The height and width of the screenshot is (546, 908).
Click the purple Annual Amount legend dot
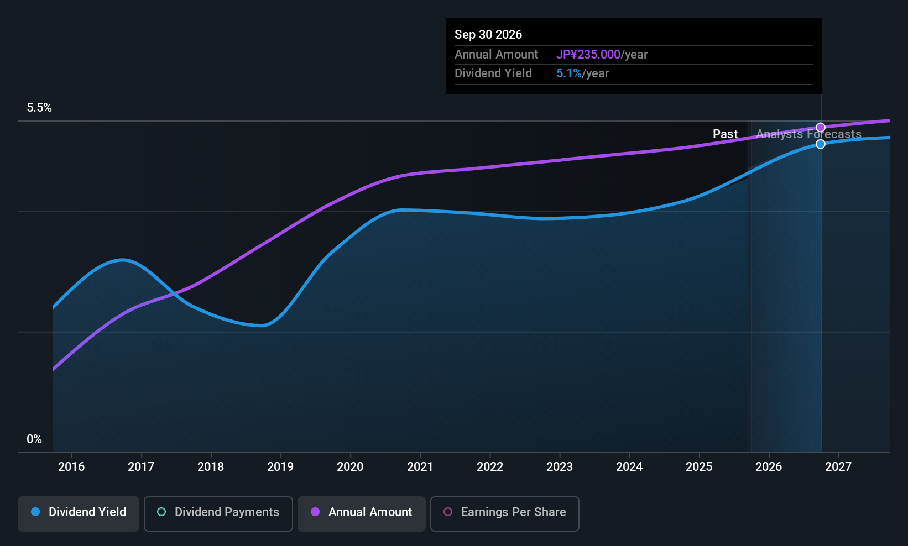coord(315,512)
